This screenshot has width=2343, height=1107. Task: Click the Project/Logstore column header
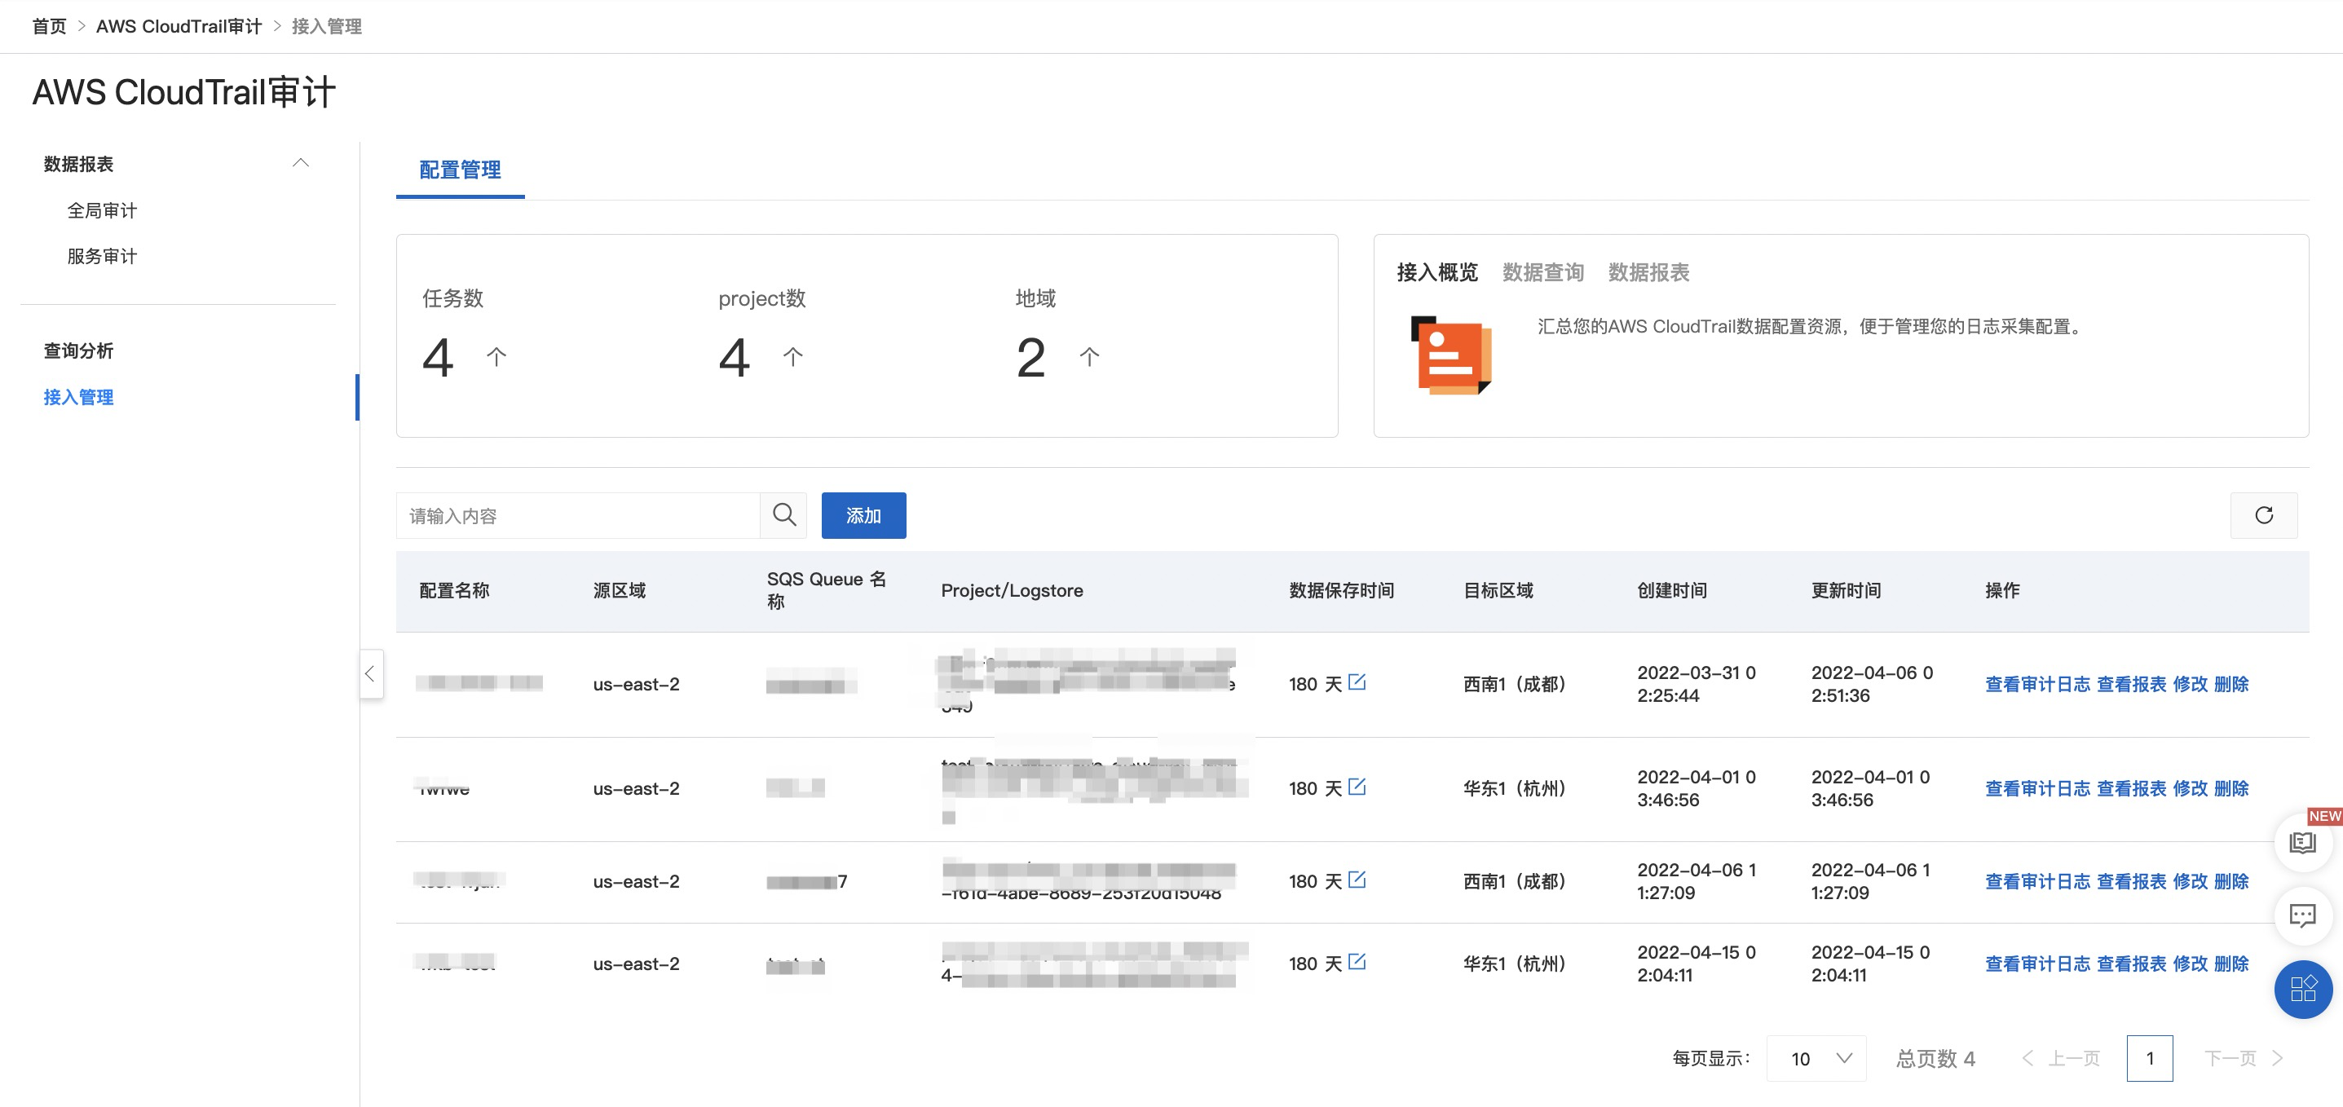point(1012,590)
